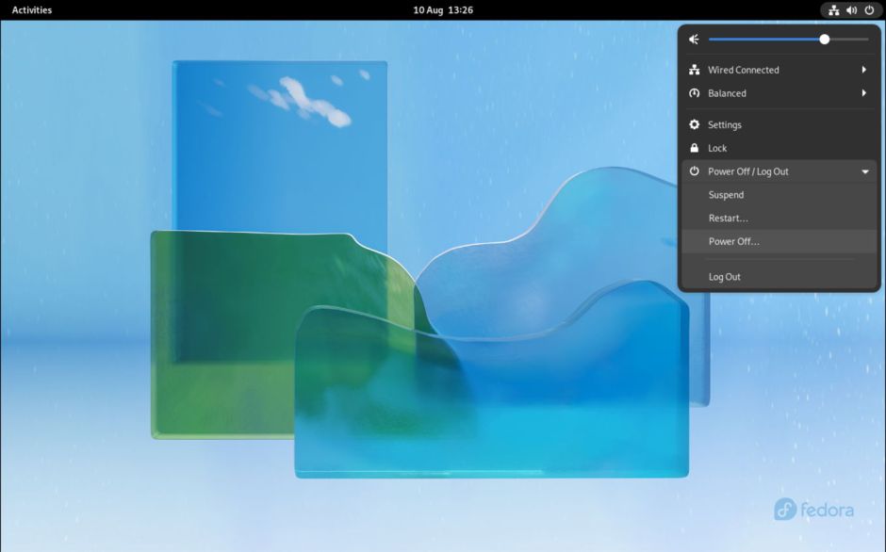The width and height of the screenshot is (886, 552).
Task: Click the network icon in the top bar
Action: point(833,10)
